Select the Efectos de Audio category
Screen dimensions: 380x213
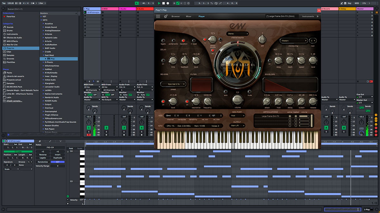pyautogui.click(x=14, y=38)
